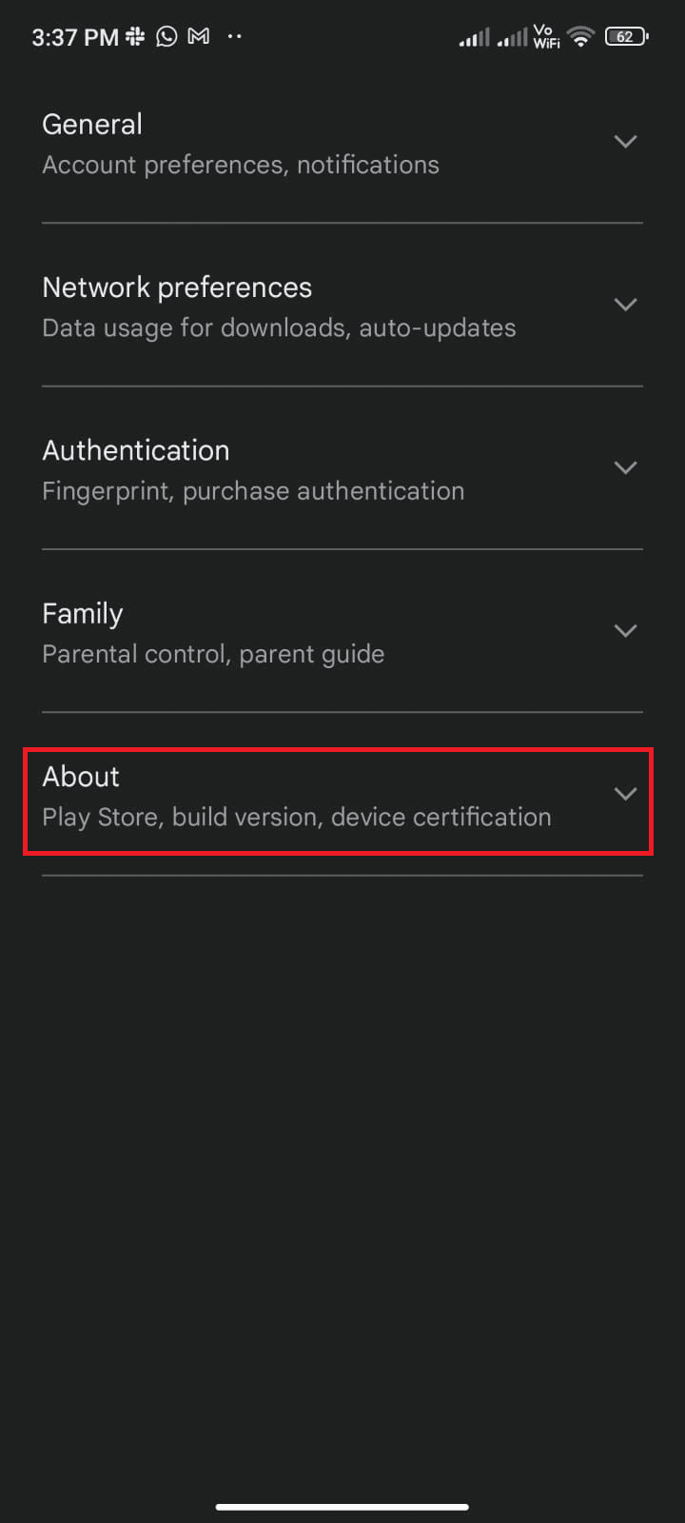
Task: Open Network preferences data usage settings
Action: pyautogui.click(x=279, y=327)
